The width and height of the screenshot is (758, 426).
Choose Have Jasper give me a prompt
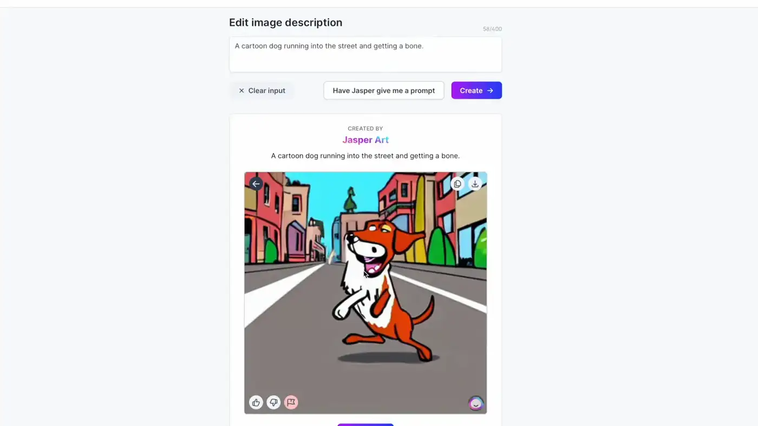(x=384, y=90)
